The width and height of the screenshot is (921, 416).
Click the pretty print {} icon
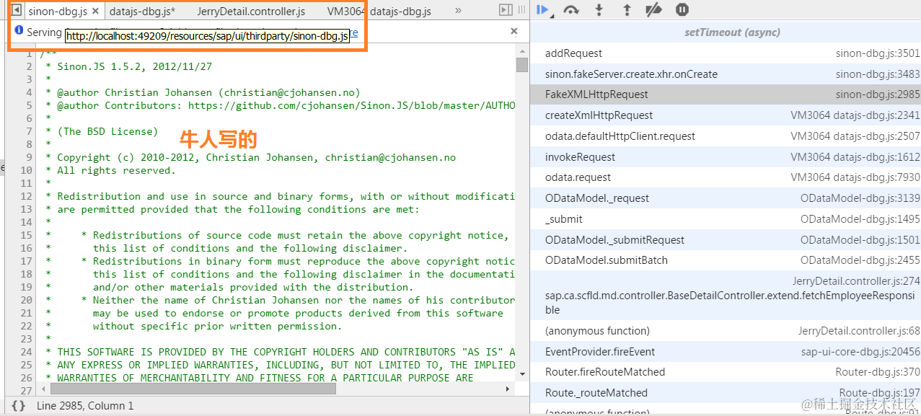[x=19, y=406]
